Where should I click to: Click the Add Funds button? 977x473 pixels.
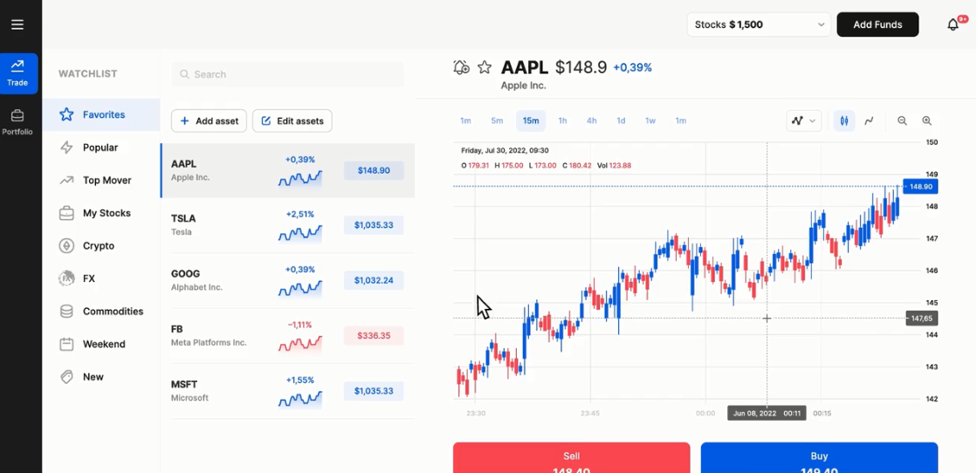point(877,24)
